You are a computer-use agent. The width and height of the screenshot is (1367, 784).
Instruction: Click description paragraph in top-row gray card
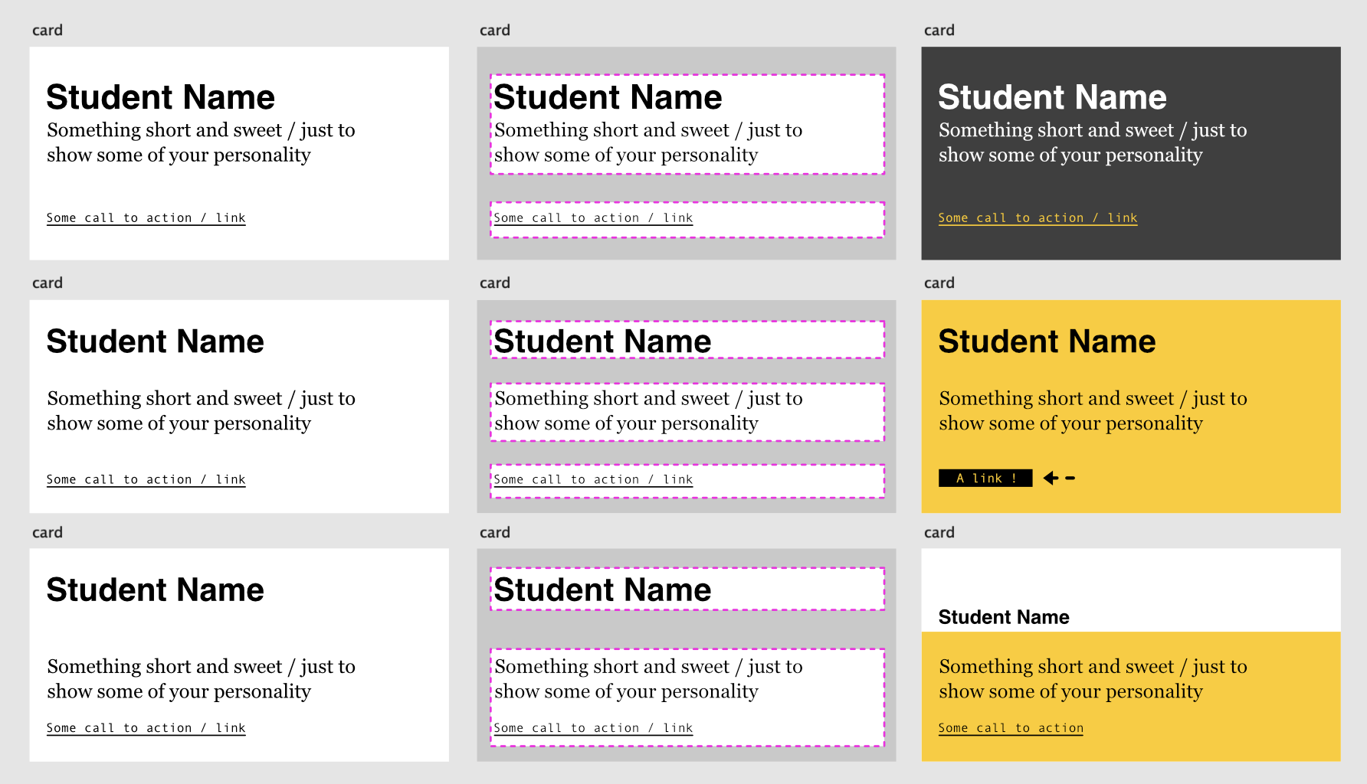coord(648,142)
